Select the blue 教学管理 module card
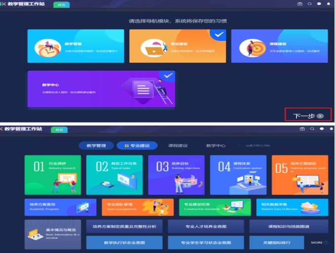The width and height of the screenshot is (335, 253). (76, 45)
